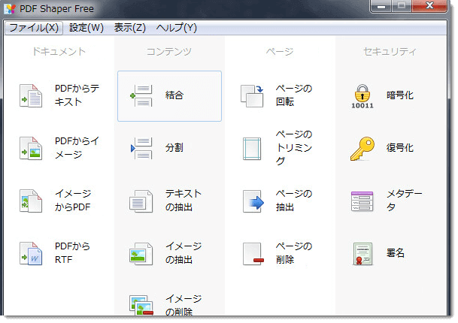
Task: Open the 表示(Z) menu
Action: tap(129, 28)
